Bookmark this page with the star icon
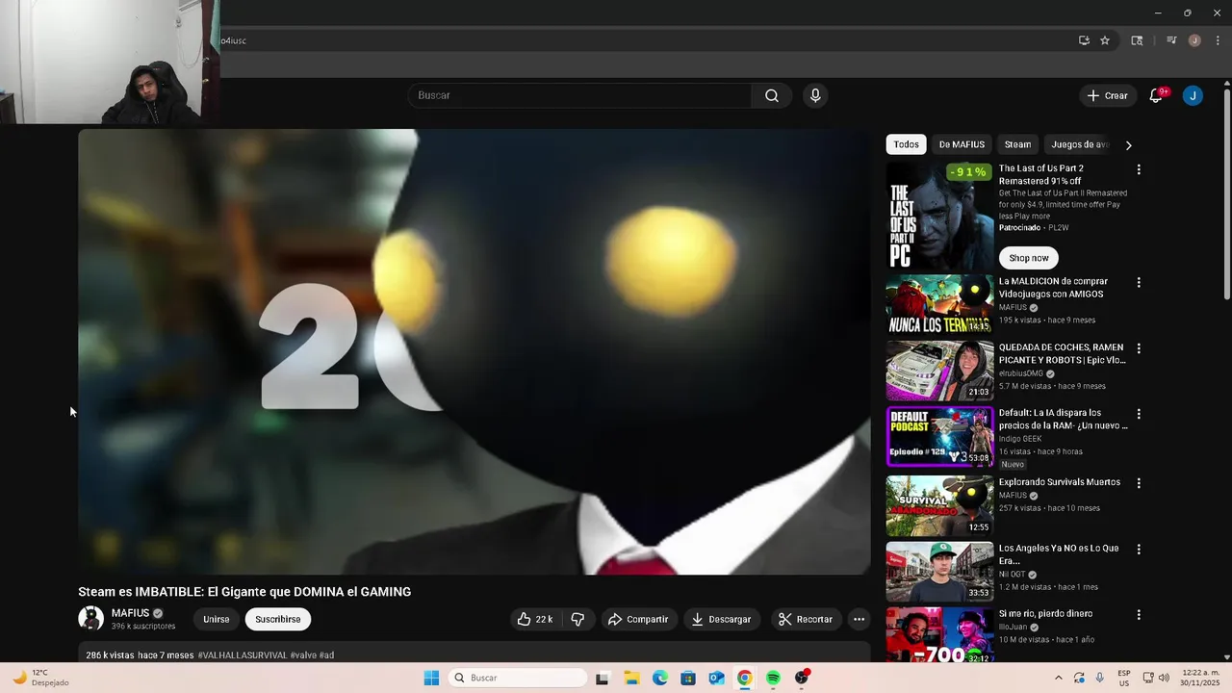1232x693 pixels. 1105,40
